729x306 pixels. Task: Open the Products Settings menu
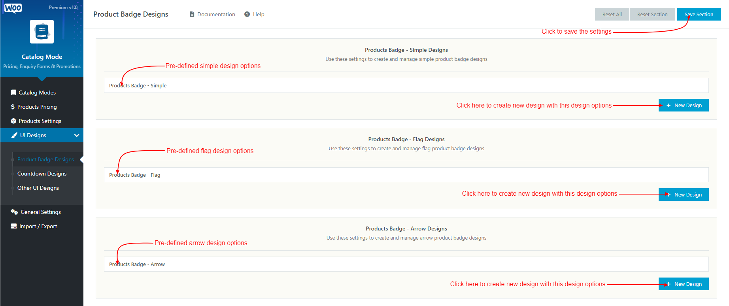coord(42,121)
